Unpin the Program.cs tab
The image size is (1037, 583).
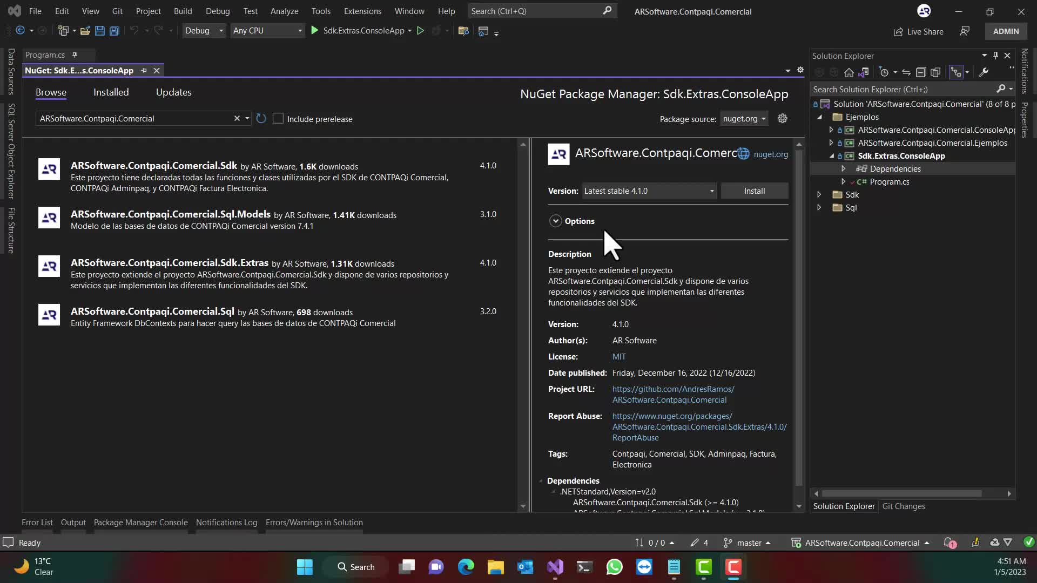tap(75, 55)
